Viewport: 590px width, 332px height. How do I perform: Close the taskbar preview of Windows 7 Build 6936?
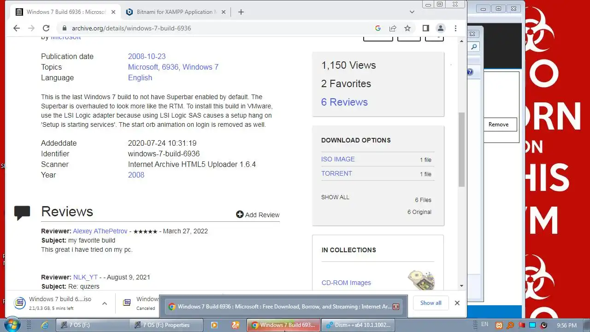[x=395, y=307]
